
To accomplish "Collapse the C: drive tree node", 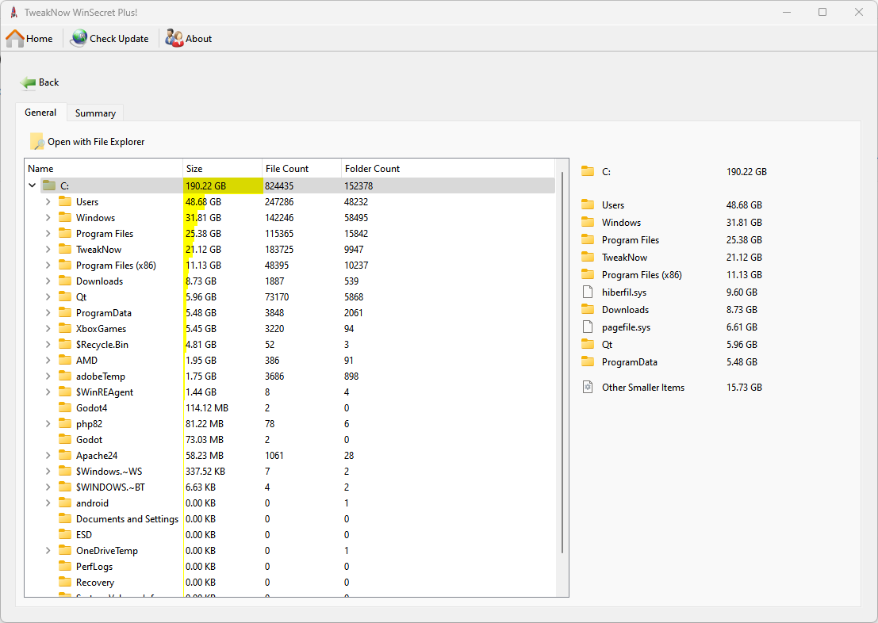I will (33, 186).
